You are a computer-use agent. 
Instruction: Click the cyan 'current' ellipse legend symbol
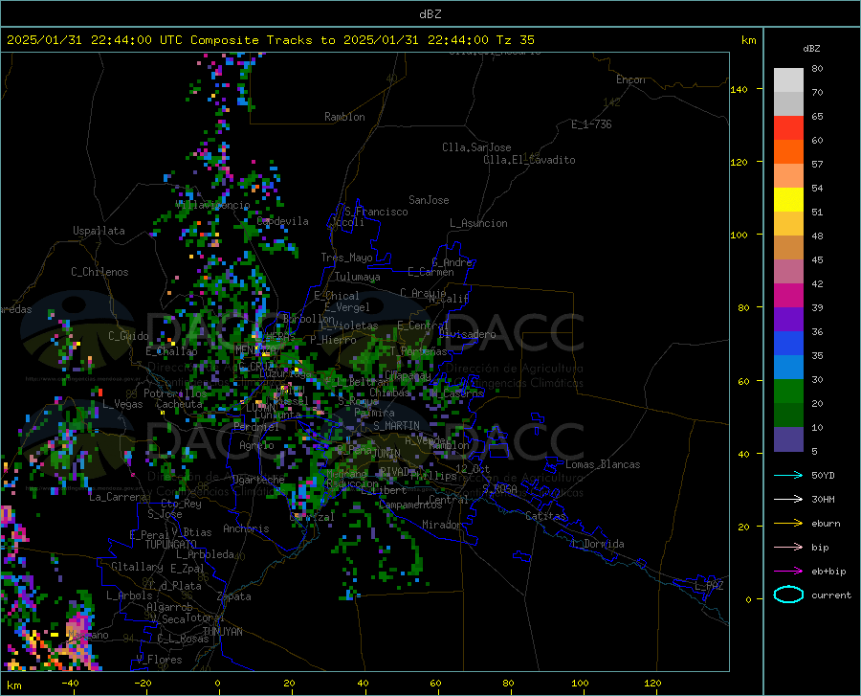pos(788,595)
